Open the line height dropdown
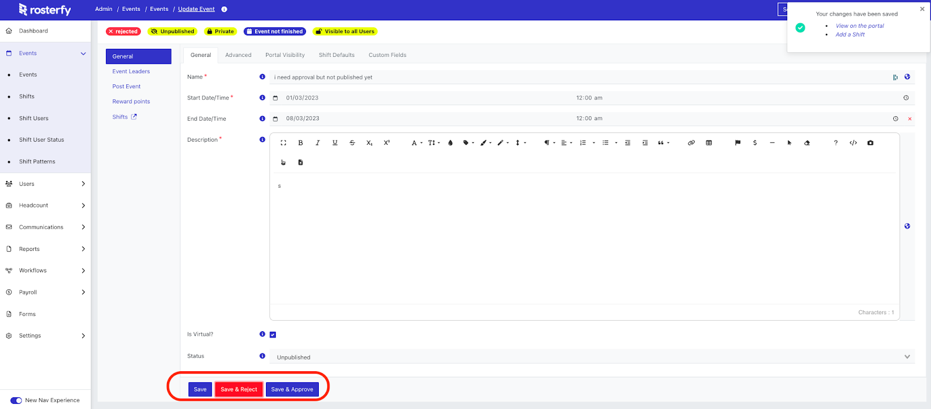The image size is (931, 409). (520, 143)
